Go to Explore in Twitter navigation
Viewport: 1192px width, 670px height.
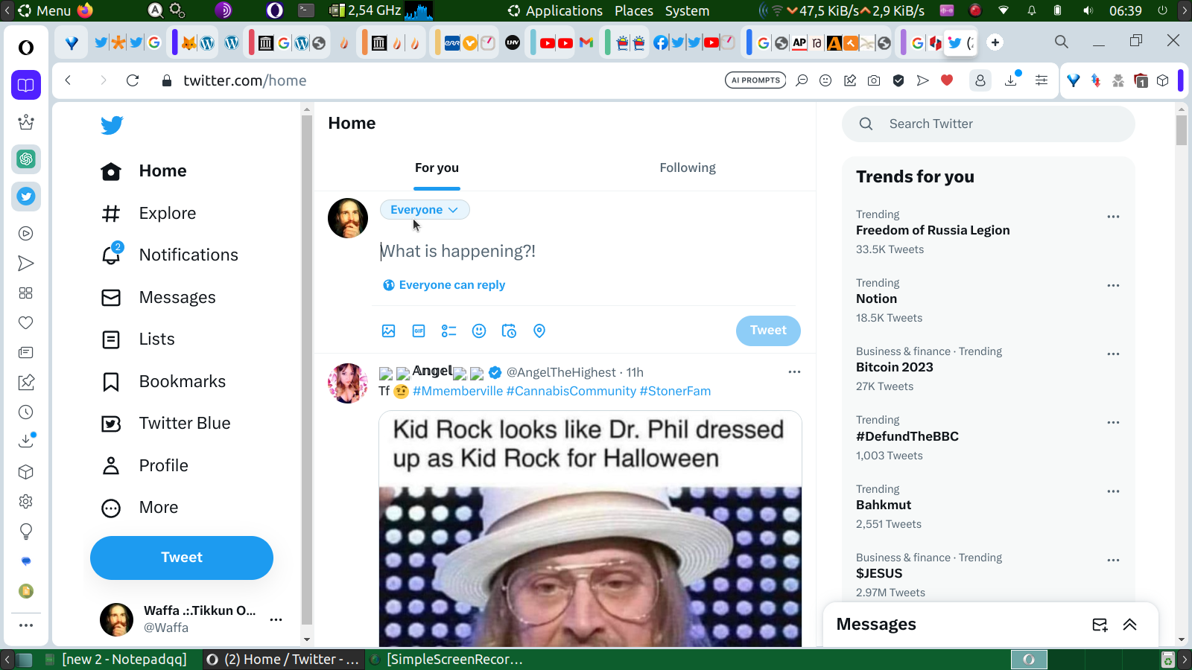click(x=149, y=214)
